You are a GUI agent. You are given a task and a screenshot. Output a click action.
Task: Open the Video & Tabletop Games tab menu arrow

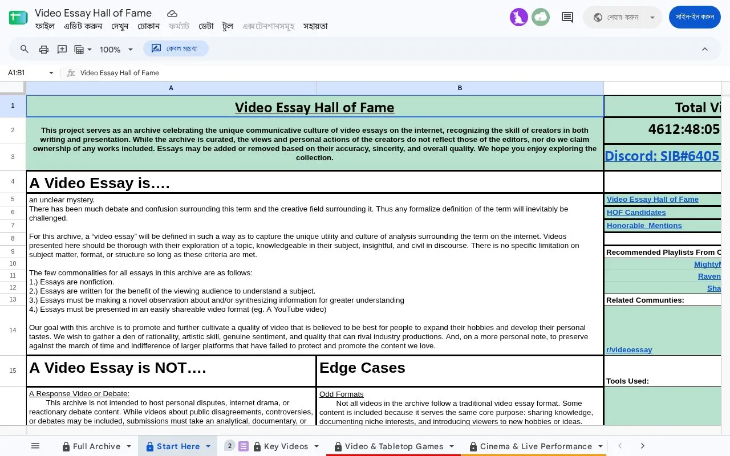(452, 446)
